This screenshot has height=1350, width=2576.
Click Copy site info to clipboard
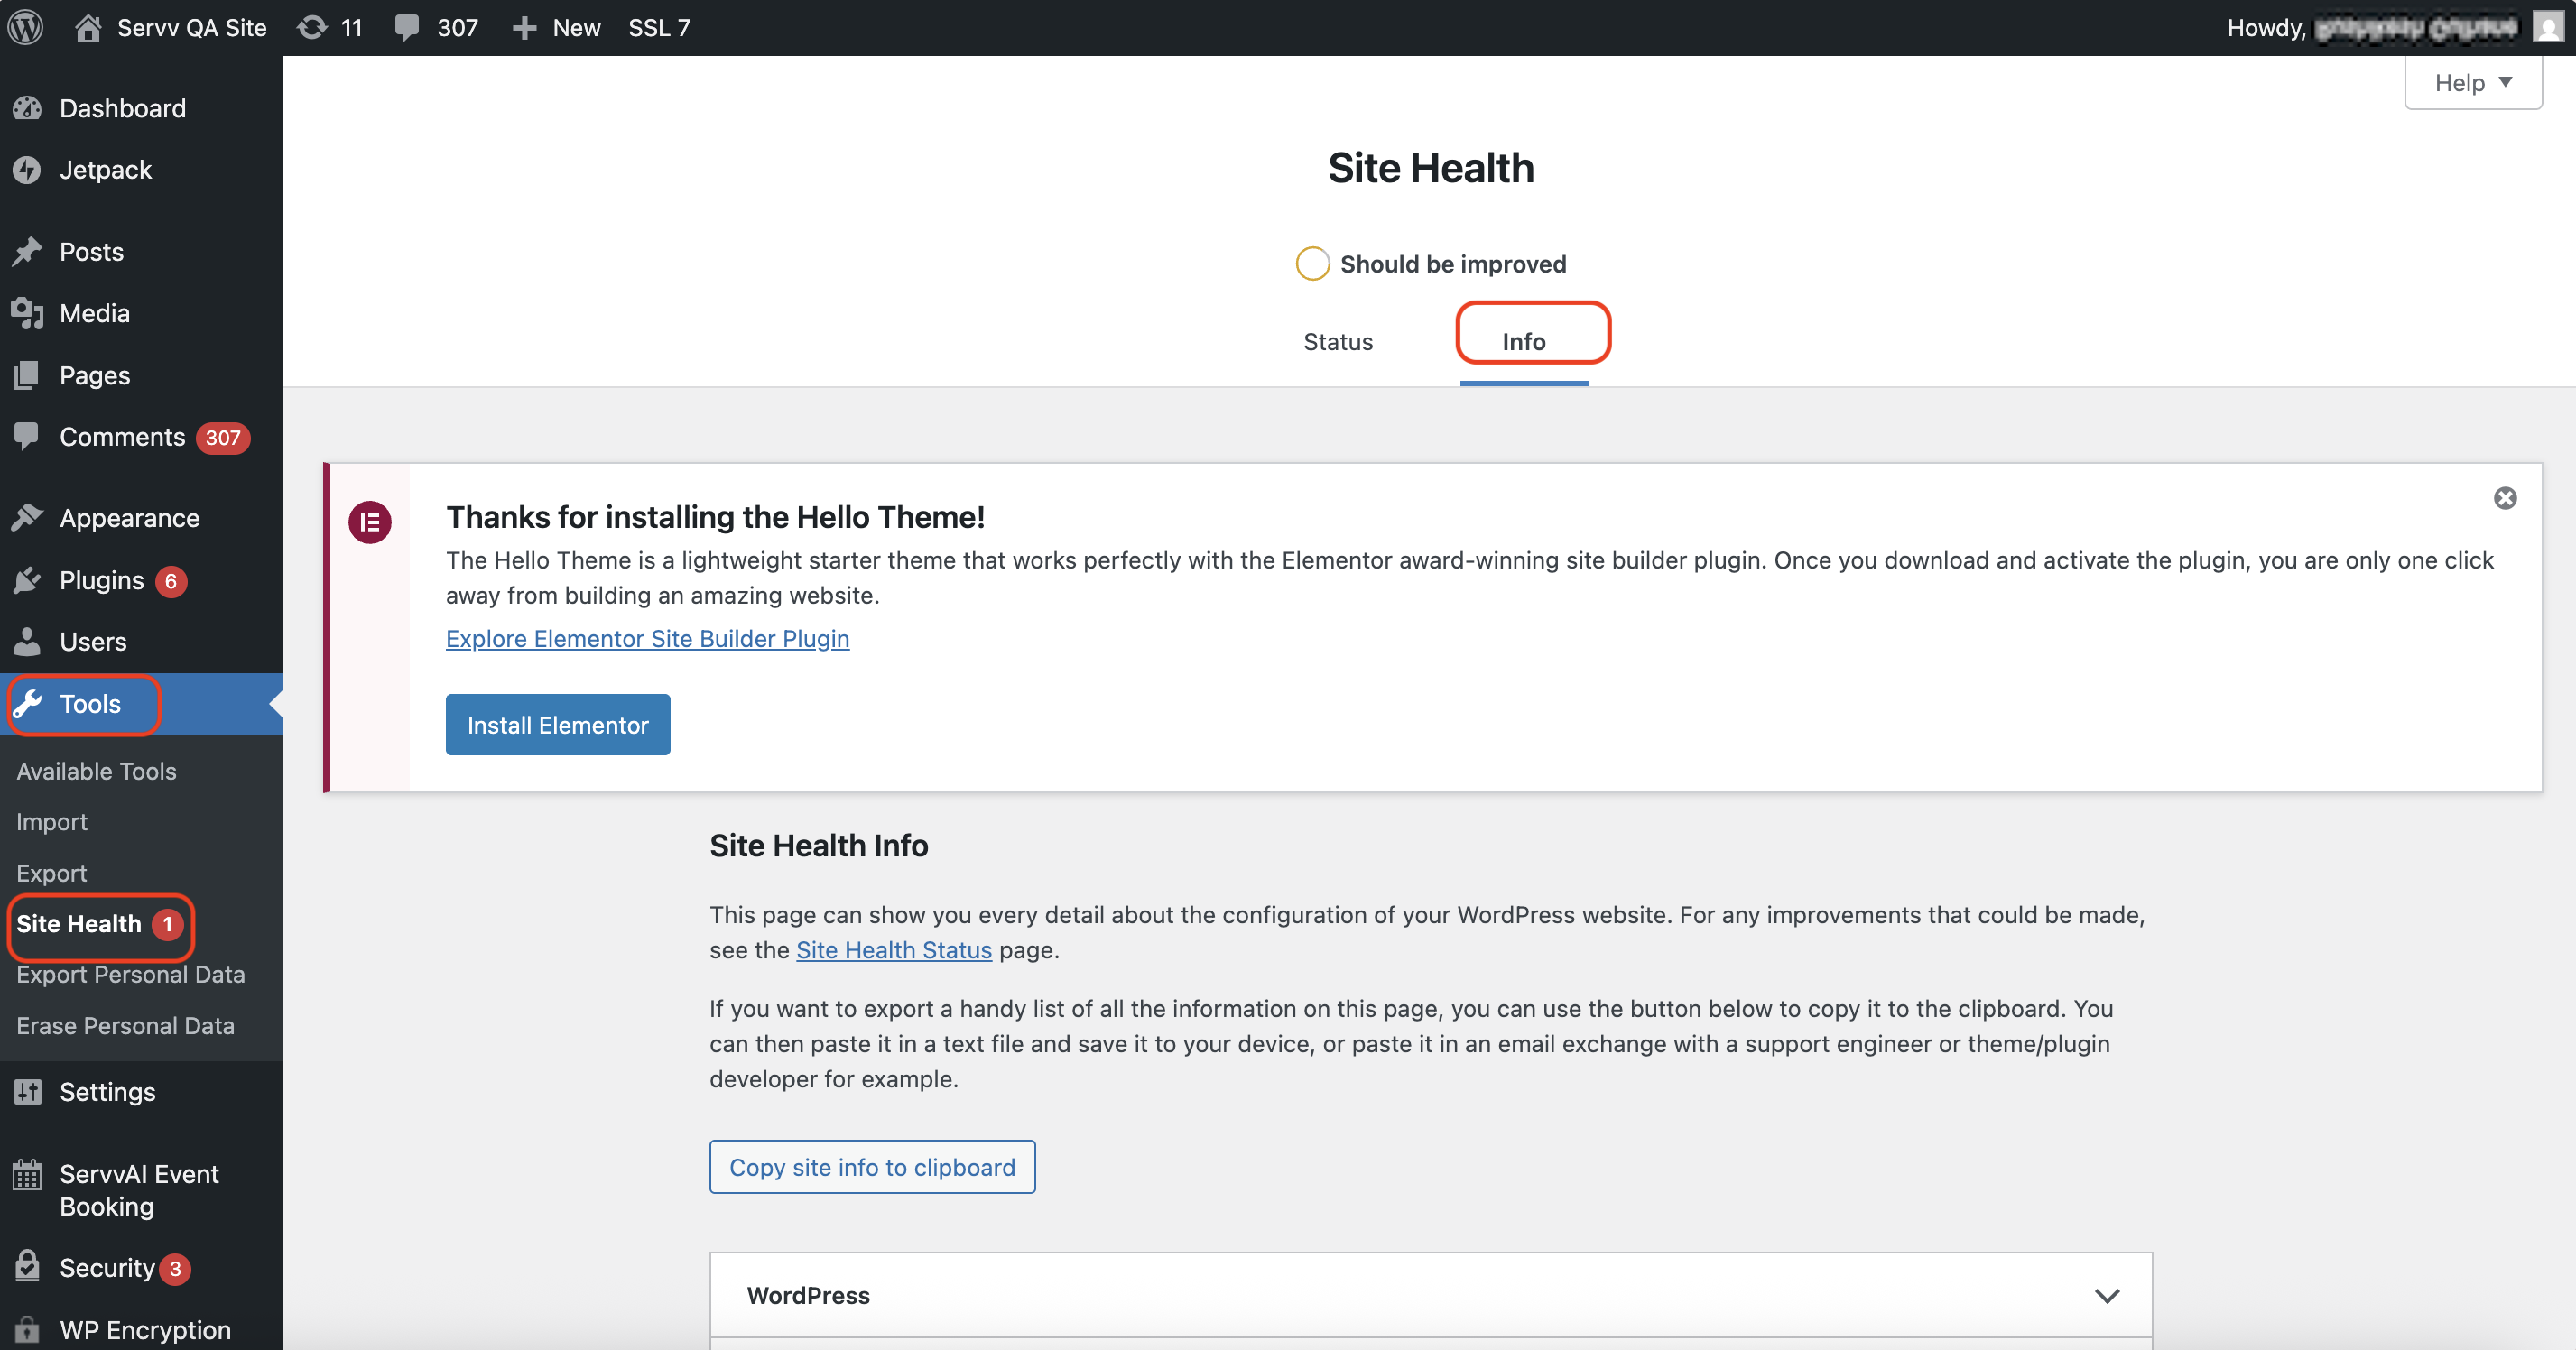[x=871, y=1167]
